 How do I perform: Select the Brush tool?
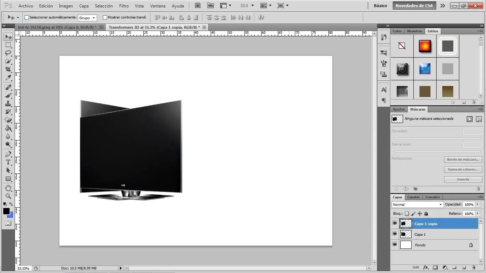click(x=8, y=95)
